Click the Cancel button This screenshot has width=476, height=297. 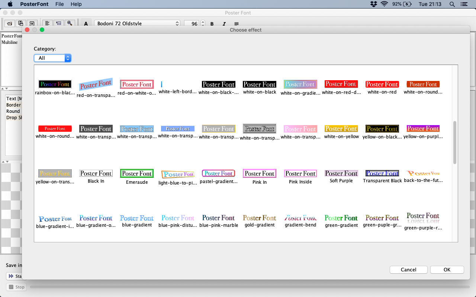(x=409, y=270)
